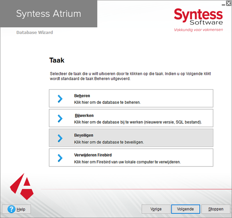232x218 pixels.
Task: Select the Beheren task title
Action: tap(82, 96)
